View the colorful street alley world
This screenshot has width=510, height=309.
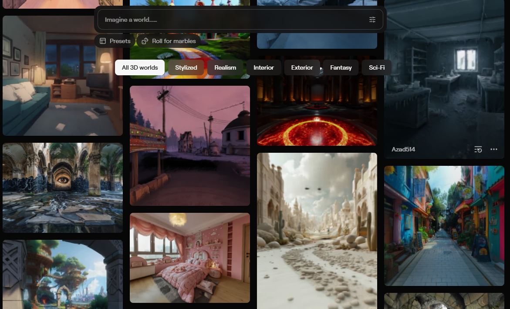pos(444,225)
